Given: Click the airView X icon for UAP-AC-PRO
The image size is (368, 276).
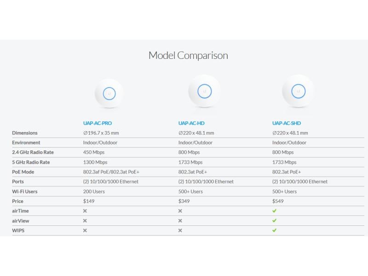Looking at the screenshot, I should click(x=85, y=221).
